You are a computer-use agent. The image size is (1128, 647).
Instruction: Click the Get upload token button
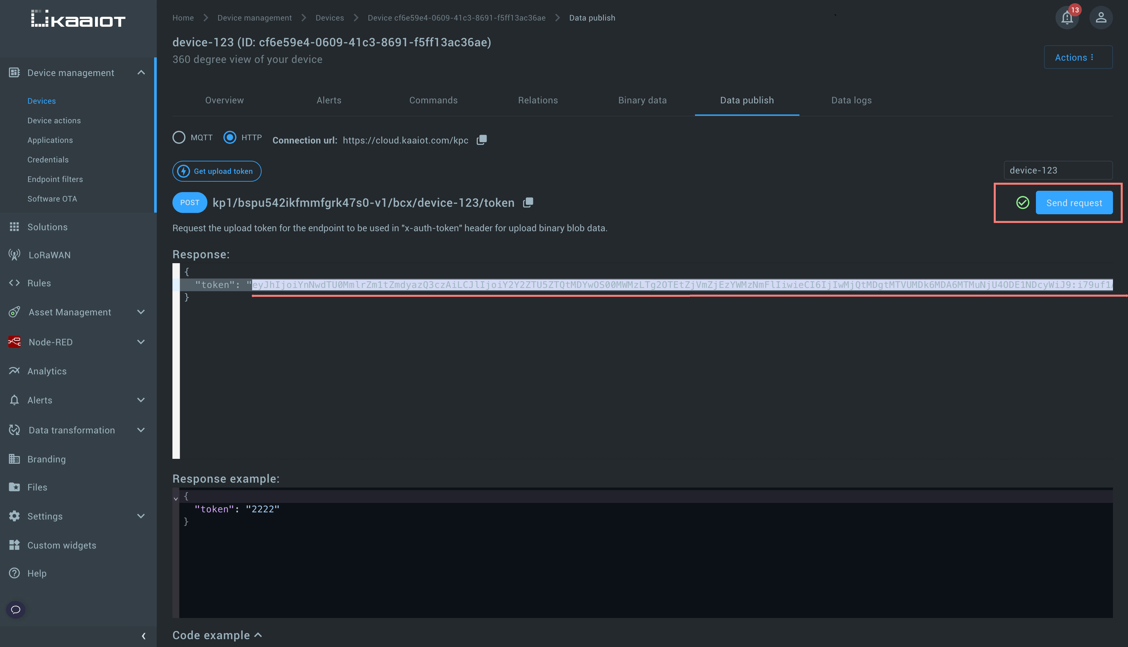tap(217, 171)
